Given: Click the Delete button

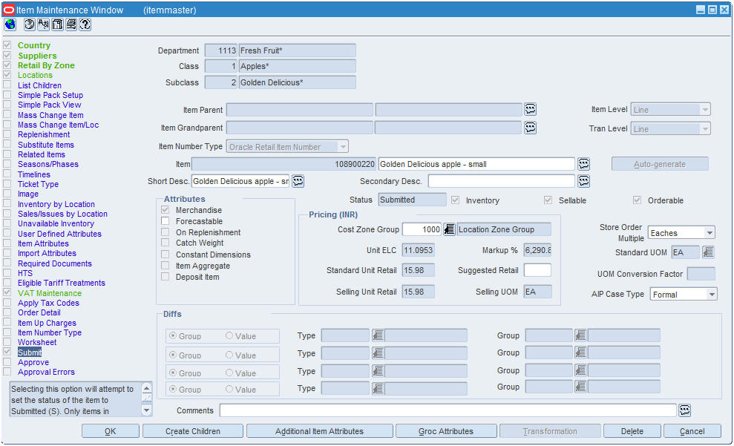Looking at the screenshot, I should (x=632, y=431).
